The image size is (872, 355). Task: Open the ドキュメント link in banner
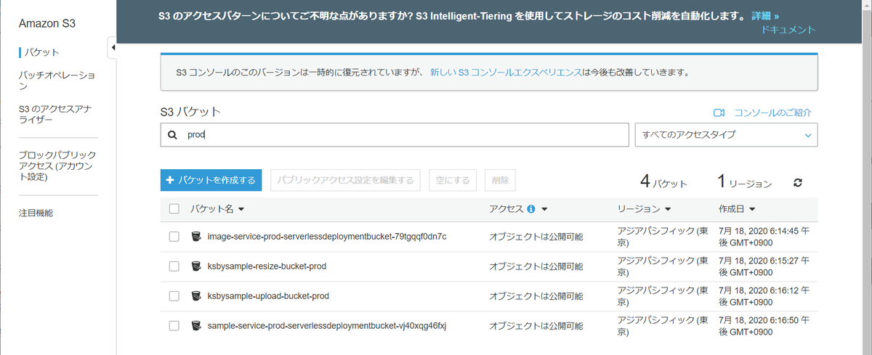tap(788, 30)
